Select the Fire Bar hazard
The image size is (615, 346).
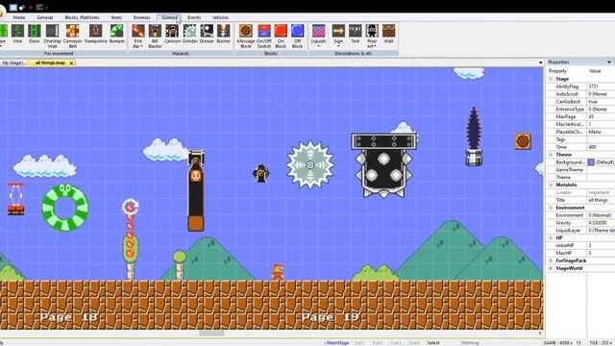(138, 37)
